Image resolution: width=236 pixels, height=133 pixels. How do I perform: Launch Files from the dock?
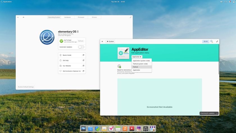point(90,129)
